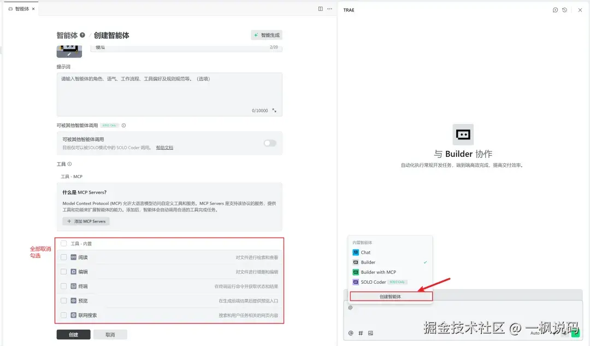Click the 取消 button
Screen dimensions: 590x346
(110, 335)
